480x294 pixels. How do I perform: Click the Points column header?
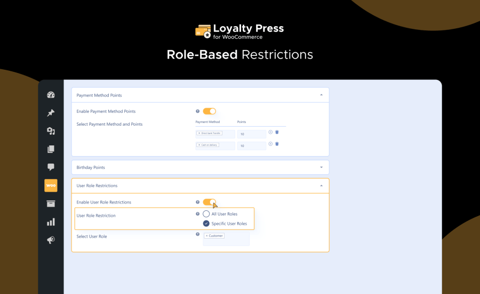[x=242, y=121]
